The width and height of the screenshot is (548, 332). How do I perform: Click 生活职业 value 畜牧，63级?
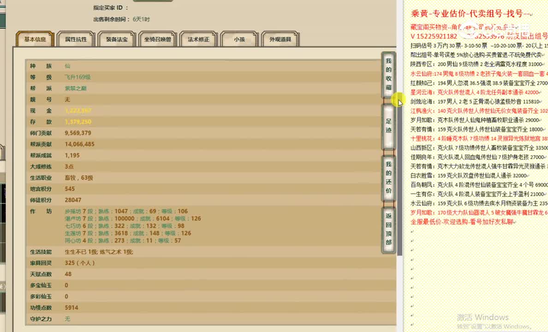(78, 178)
